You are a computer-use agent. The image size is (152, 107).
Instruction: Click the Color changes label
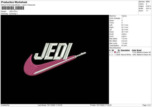115,18
